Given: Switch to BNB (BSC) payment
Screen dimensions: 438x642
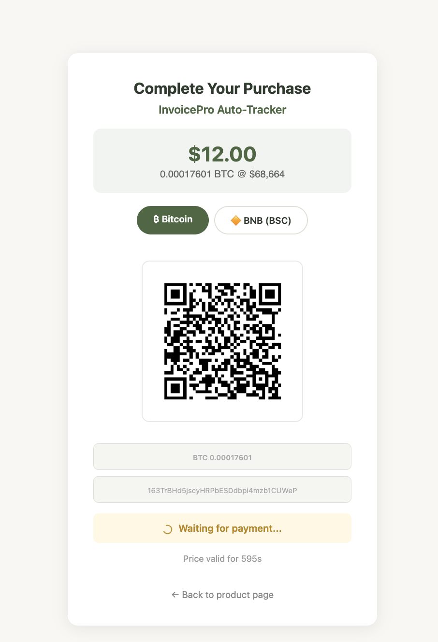Looking at the screenshot, I should pyautogui.click(x=261, y=220).
